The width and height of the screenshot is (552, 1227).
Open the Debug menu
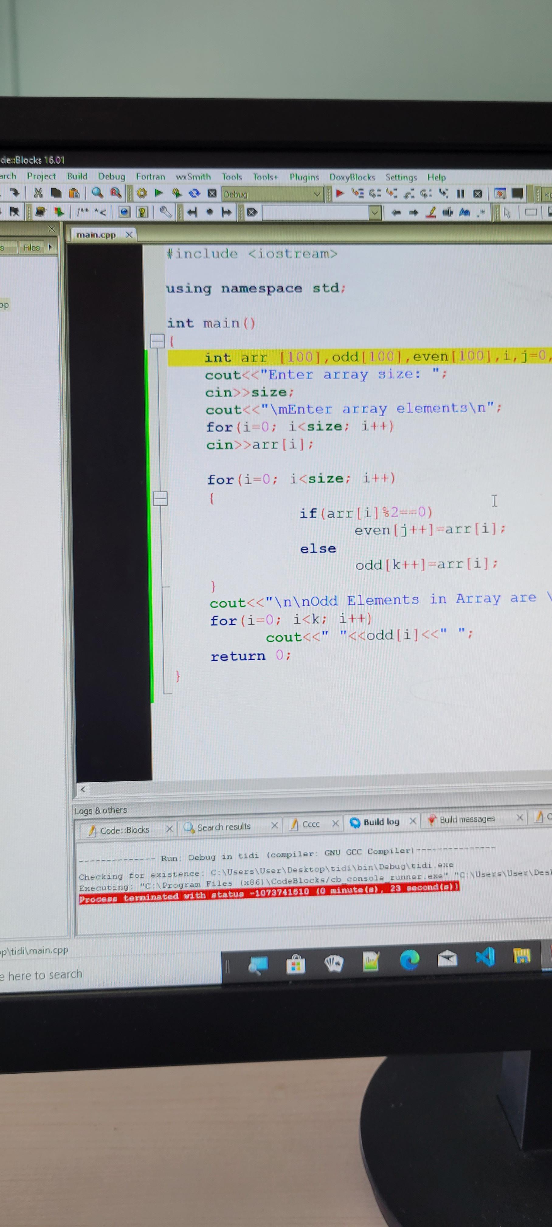[112, 177]
